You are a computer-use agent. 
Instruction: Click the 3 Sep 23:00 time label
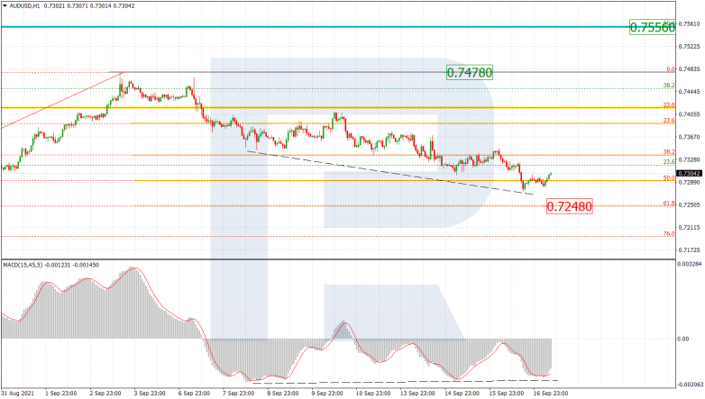150,394
